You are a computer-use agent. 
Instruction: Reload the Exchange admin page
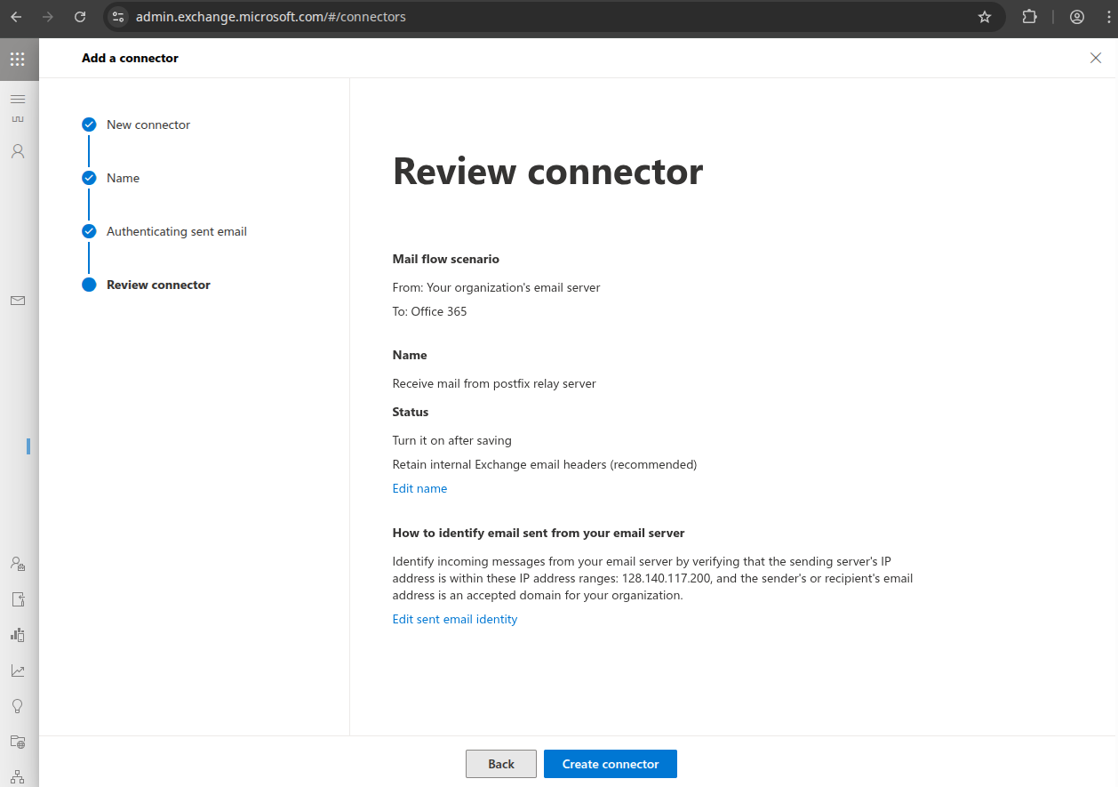click(80, 17)
